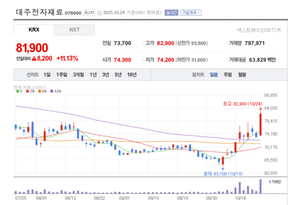
Task: Choose the 1년 chart range
Action: pyautogui.click(x=93, y=75)
